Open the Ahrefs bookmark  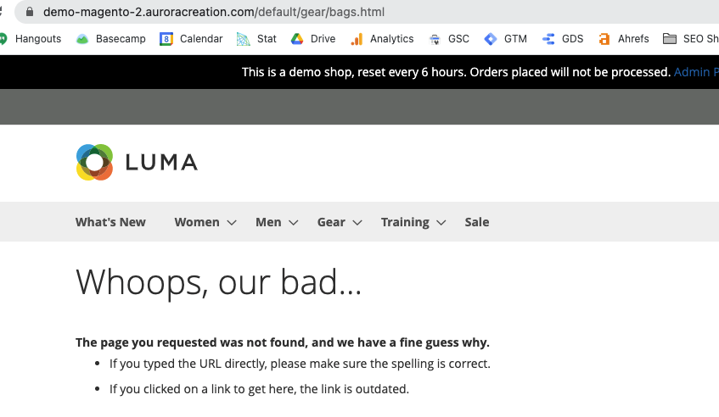click(624, 39)
